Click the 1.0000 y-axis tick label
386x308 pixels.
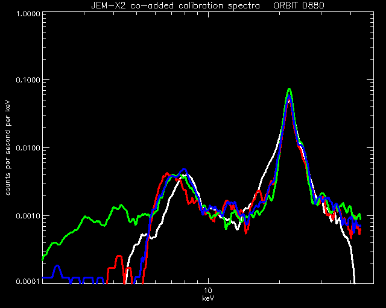[x=28, y=13]
